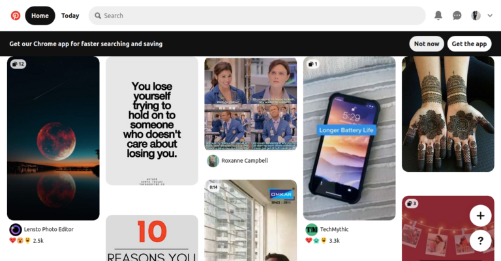Open the red moon reflection pin
501x261 pixels.
coord(53,138)
